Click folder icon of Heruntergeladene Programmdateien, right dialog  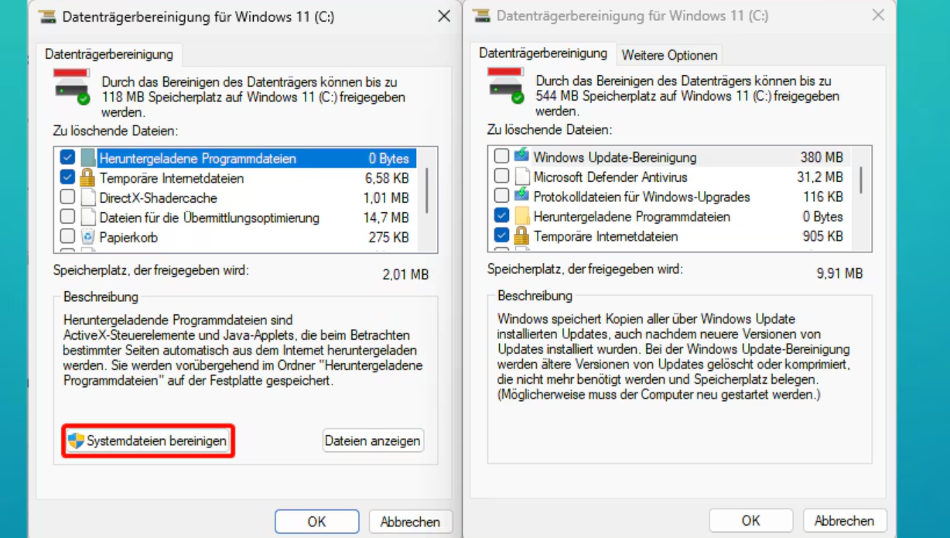(x=521, y=216)
